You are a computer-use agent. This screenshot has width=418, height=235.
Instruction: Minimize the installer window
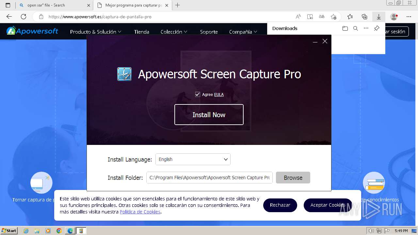(x=315, y=41)
